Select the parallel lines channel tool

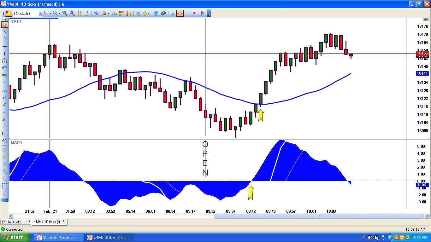point(4,39)
